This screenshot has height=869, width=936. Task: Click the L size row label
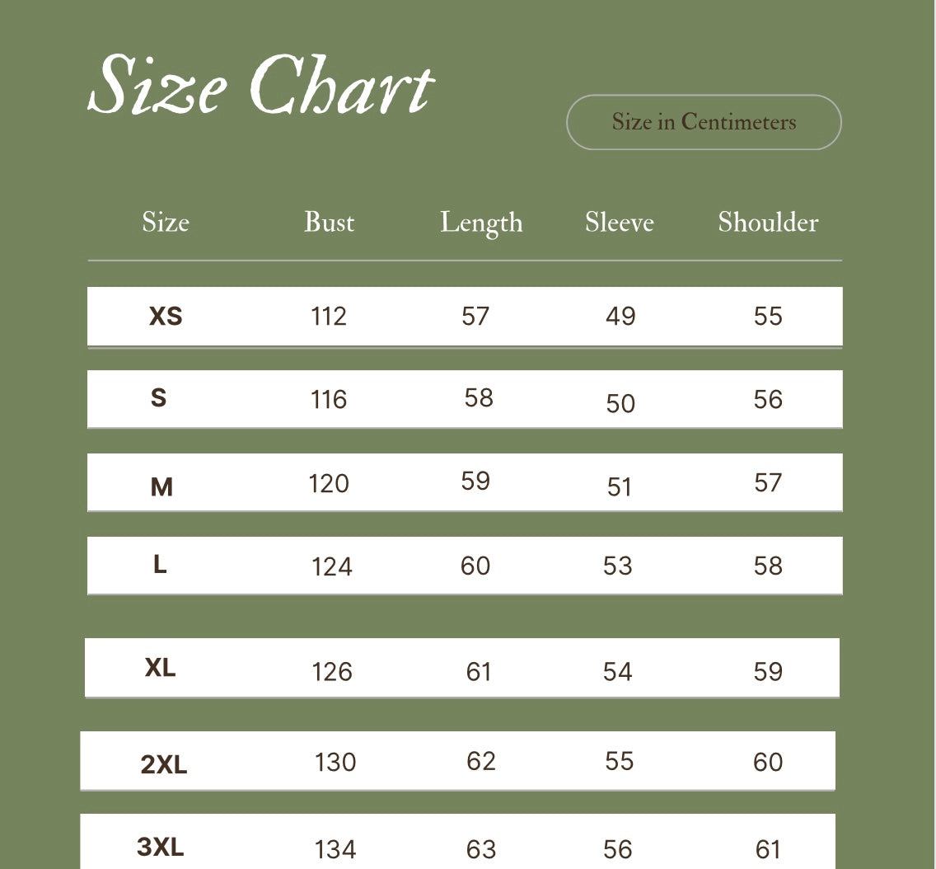coord(160,565)
